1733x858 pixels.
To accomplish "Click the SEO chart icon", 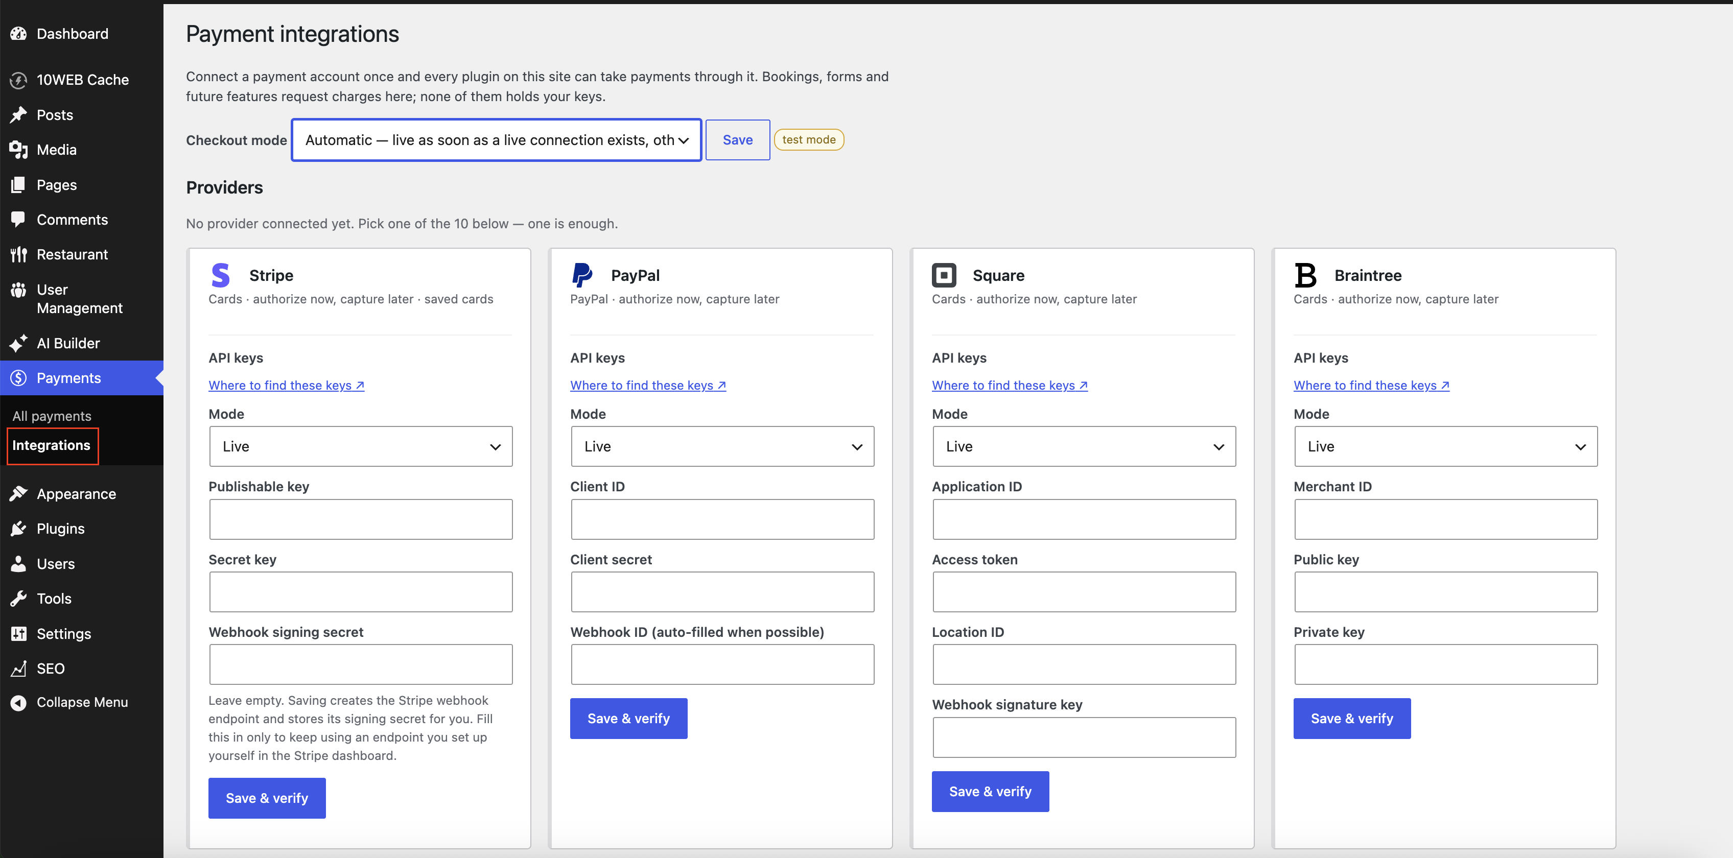I will 19,669.
